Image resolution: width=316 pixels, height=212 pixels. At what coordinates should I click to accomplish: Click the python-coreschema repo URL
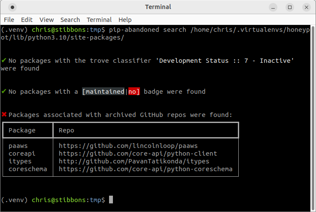point(146,169)
